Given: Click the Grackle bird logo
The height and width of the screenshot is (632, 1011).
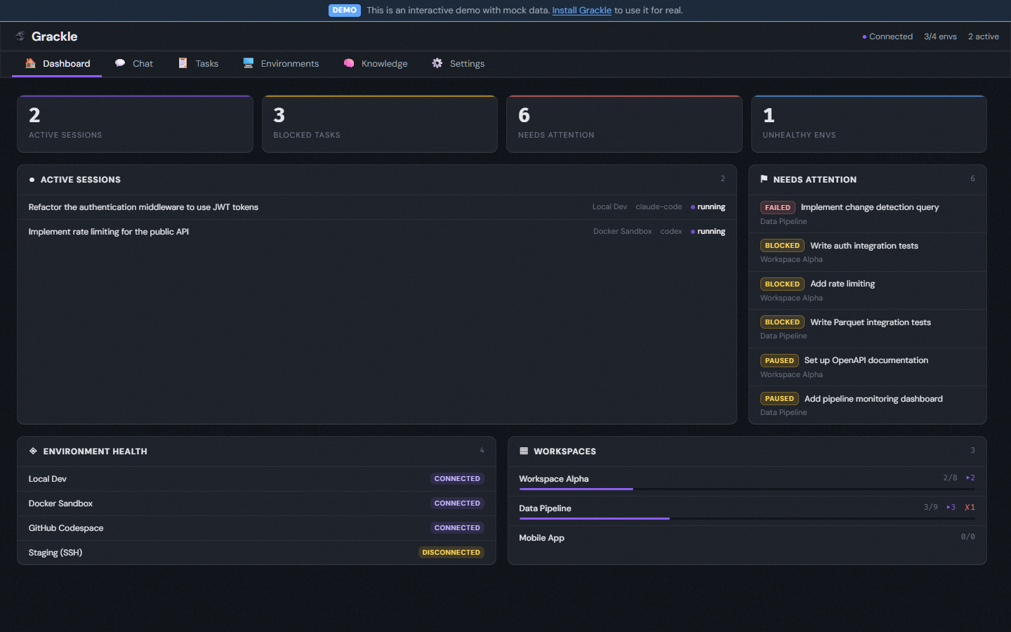Looking at the screenshot, I should pos(21,36).
